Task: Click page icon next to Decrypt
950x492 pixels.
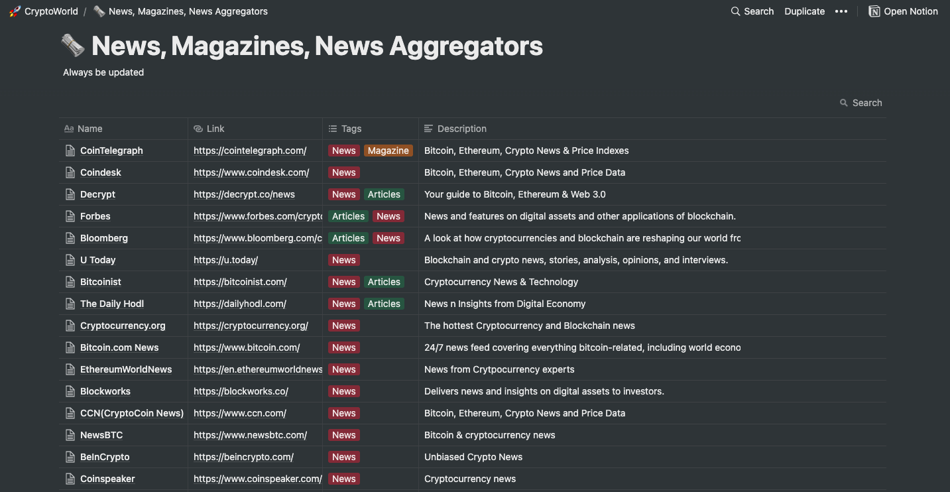Action: click(x=70, y=194)
